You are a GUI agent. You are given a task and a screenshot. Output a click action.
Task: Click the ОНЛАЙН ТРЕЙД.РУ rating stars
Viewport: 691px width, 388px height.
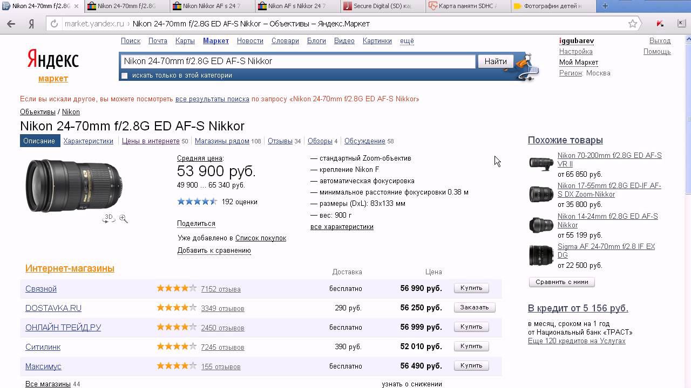point(177,327)
